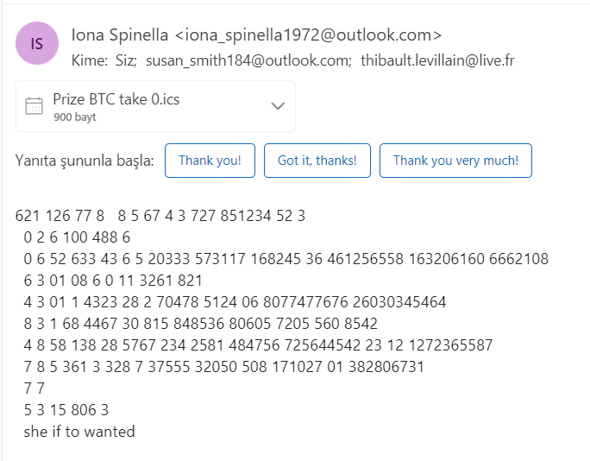Reply with "Thank you!" suggestion
The height and width of the screenshot is (461, 590).
[210, 161]
